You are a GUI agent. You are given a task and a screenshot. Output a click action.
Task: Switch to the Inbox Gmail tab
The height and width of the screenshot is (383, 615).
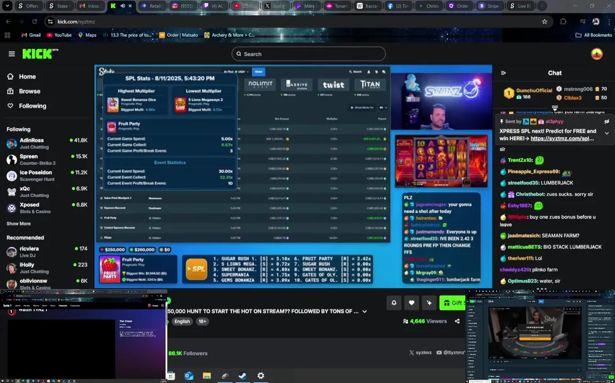90,6
